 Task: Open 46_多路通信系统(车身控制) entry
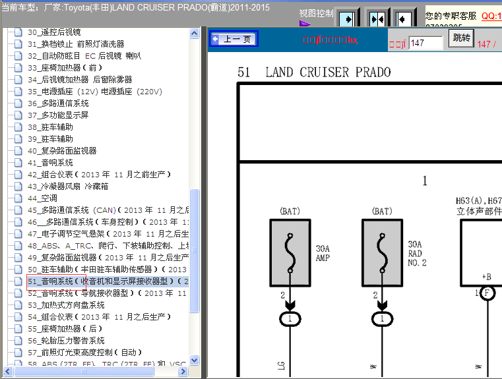coord(108,222)
